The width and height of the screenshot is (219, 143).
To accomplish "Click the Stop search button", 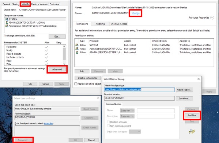I will point(192,121).
